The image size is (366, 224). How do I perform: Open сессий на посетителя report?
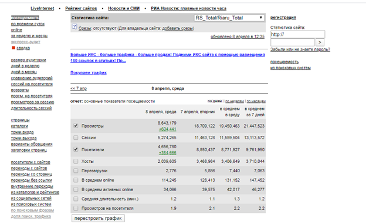[x=32, y=84]
